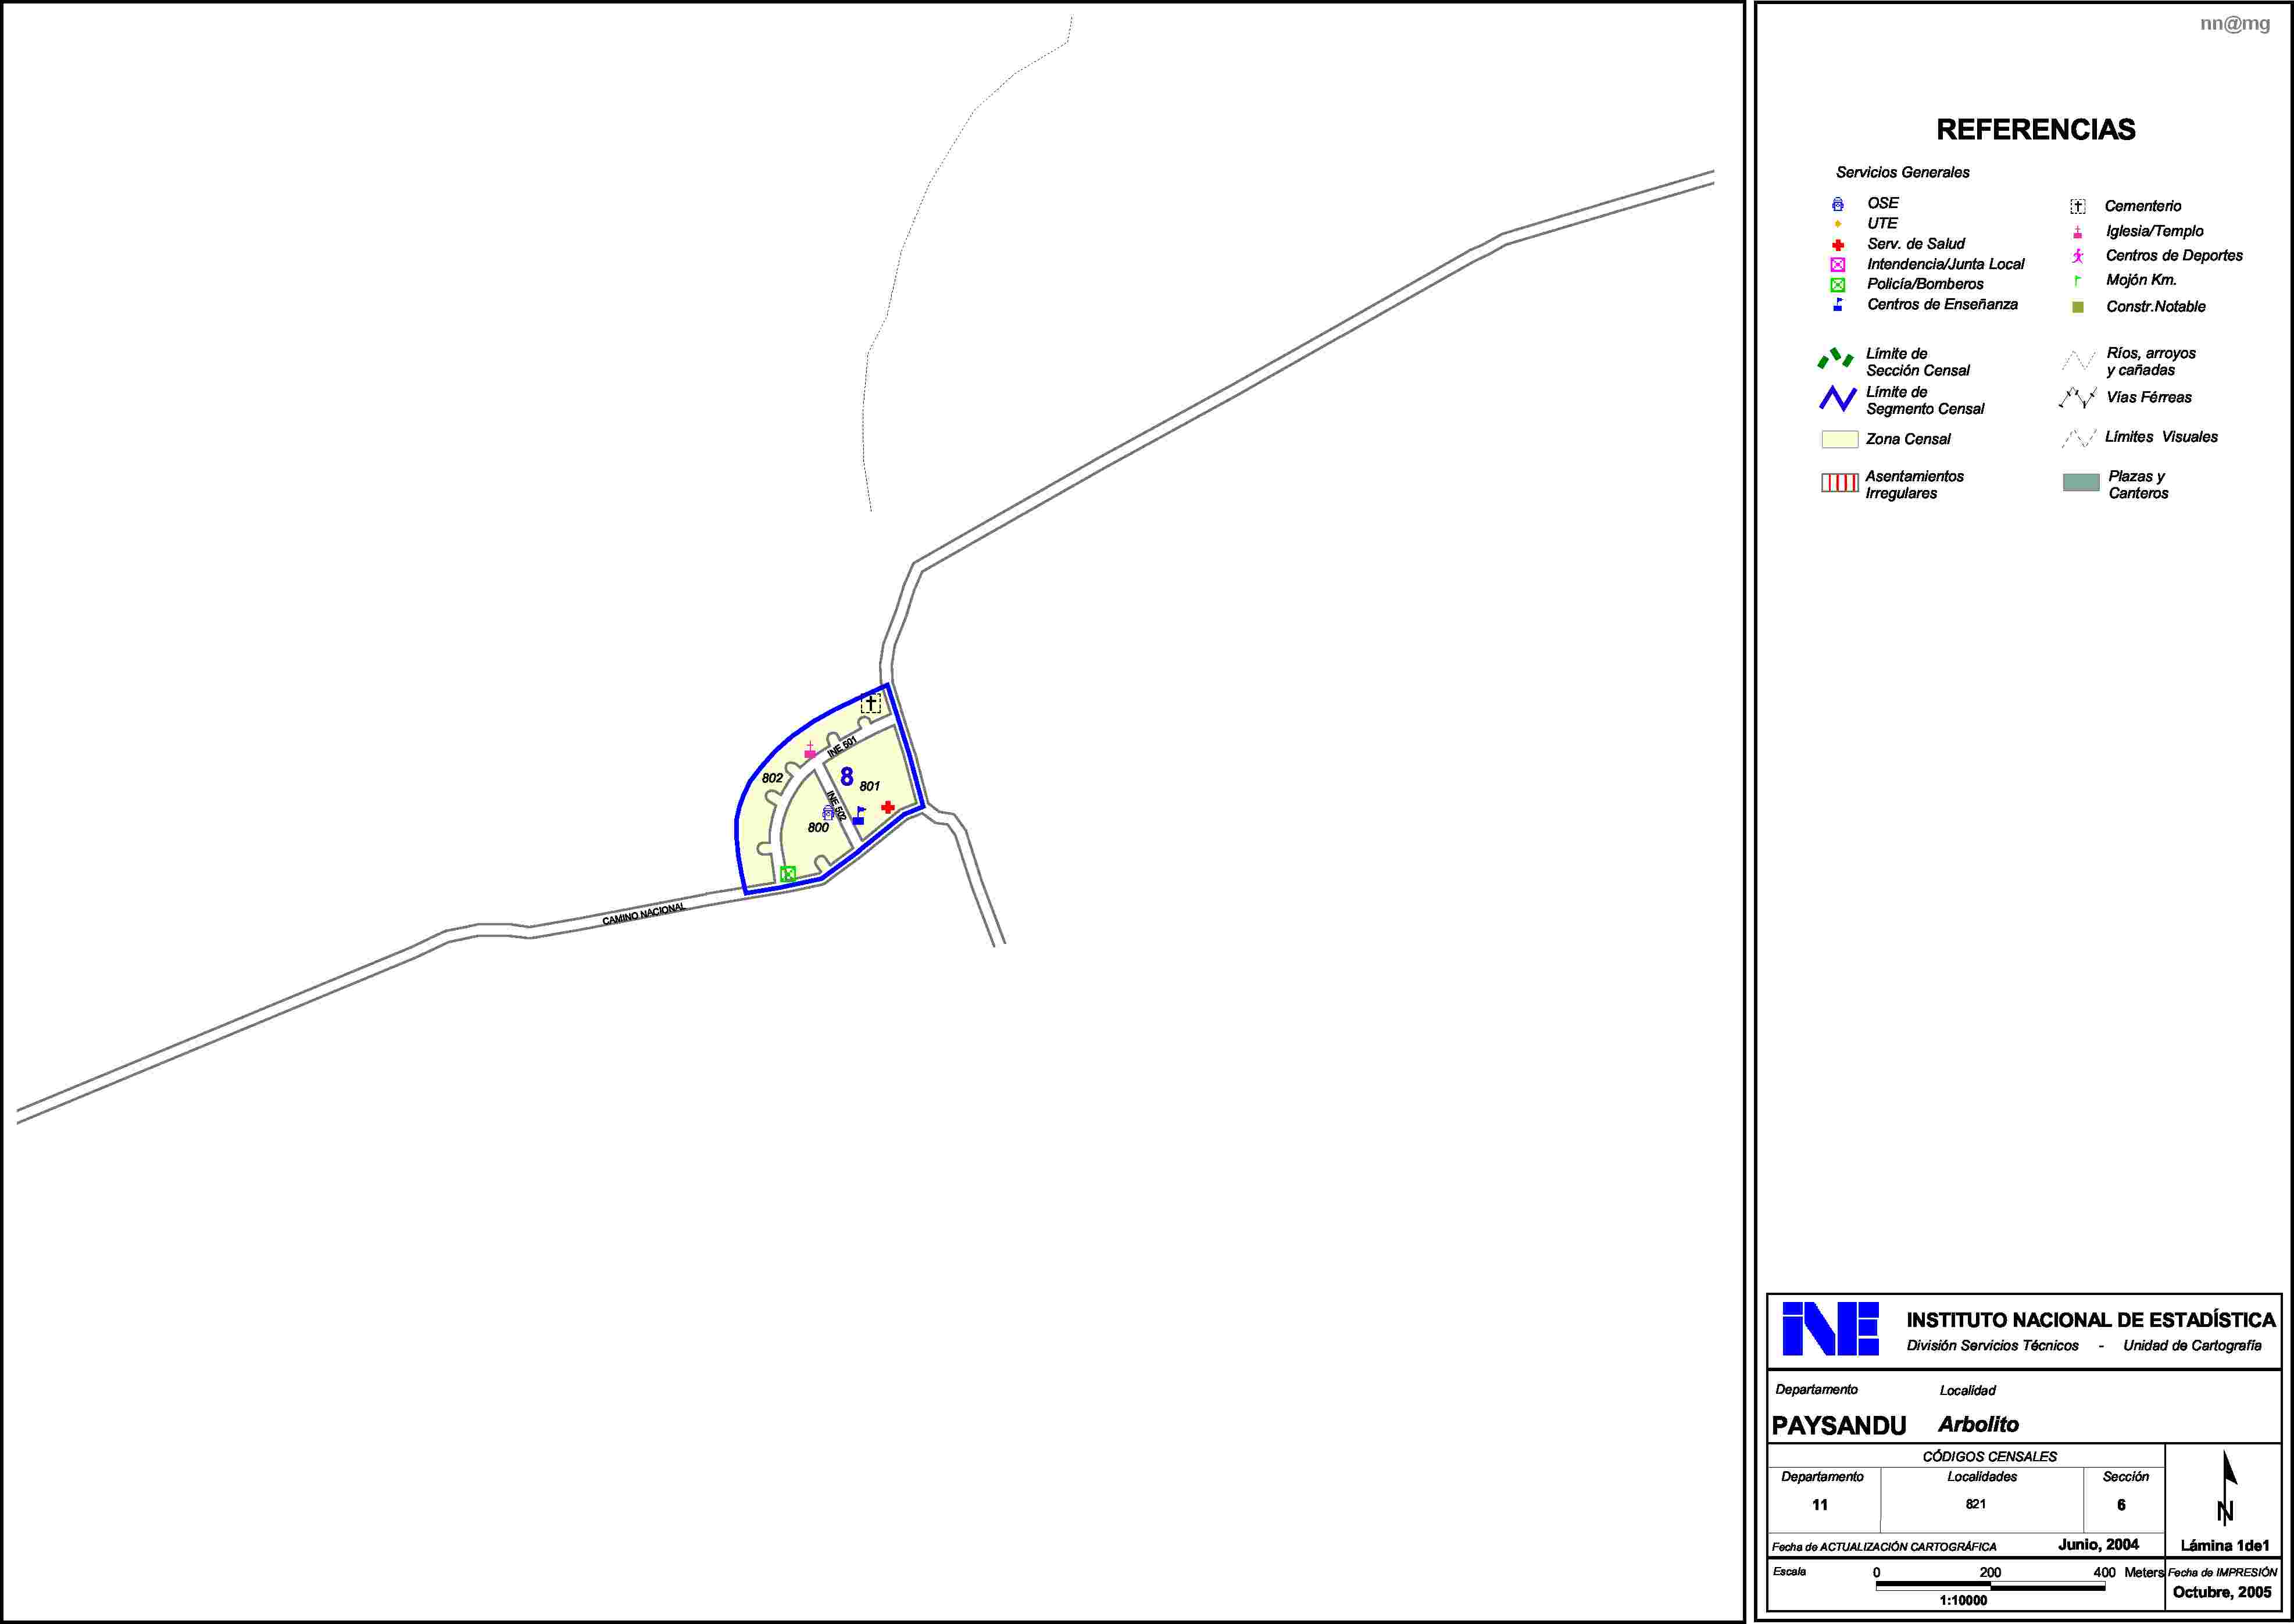Click the Servicios Generales subheading
Screen dimensions: 2294x1624
[1903, 173]
